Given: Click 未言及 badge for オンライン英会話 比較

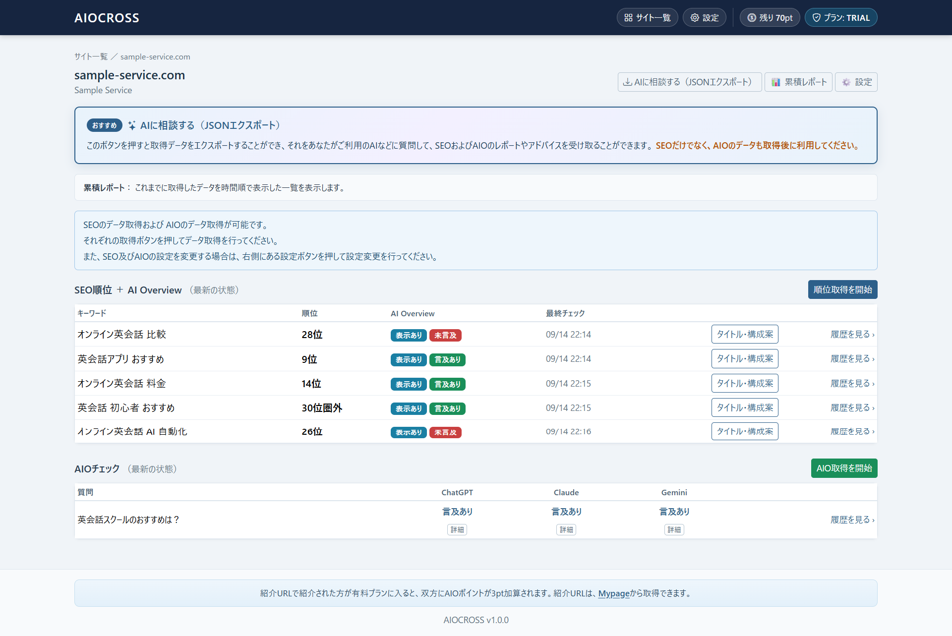Looking at the screenshot, I should tap(445, 336).
